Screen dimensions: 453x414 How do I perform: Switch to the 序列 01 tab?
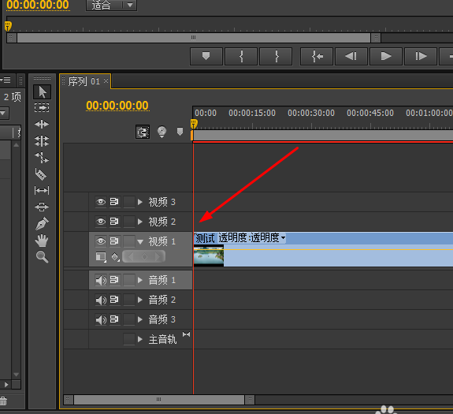click(x=84, y=81)
